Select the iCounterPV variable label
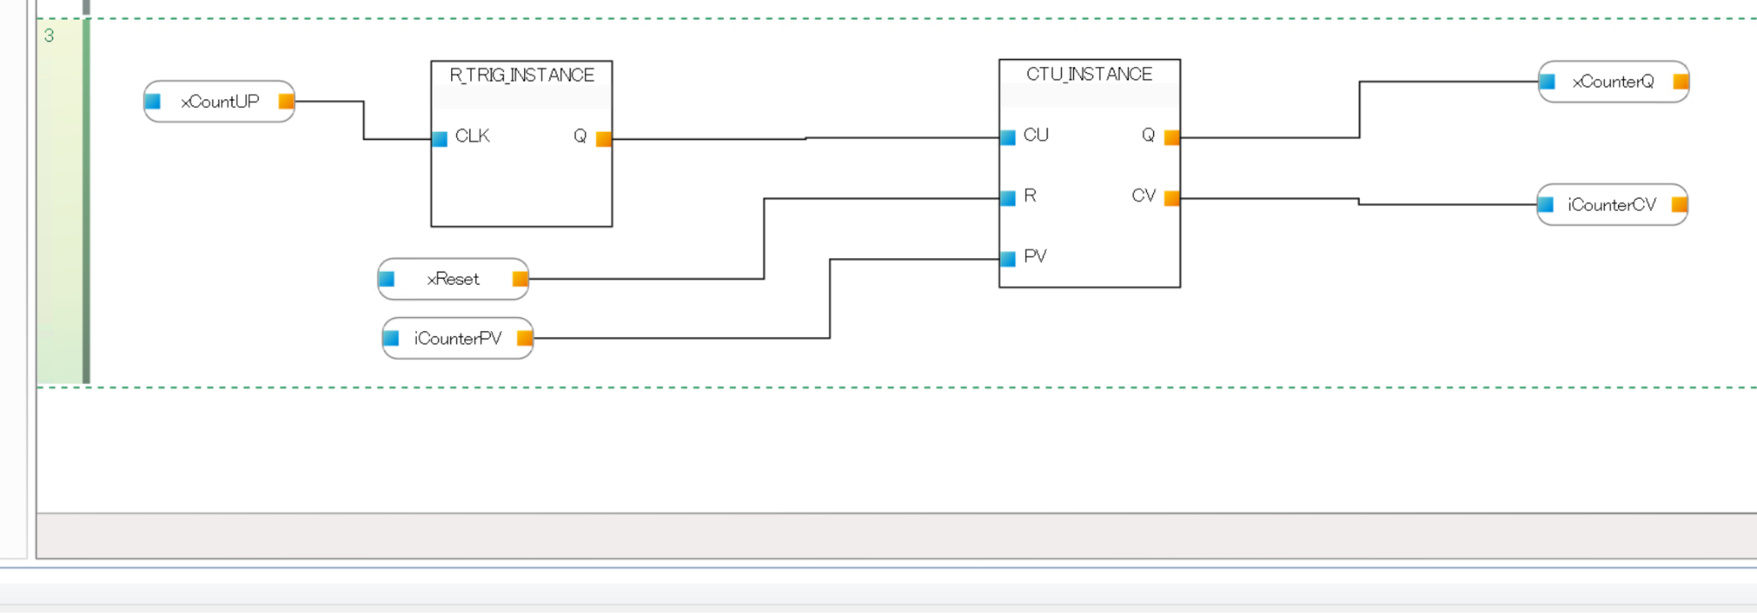 pos(457,338)
